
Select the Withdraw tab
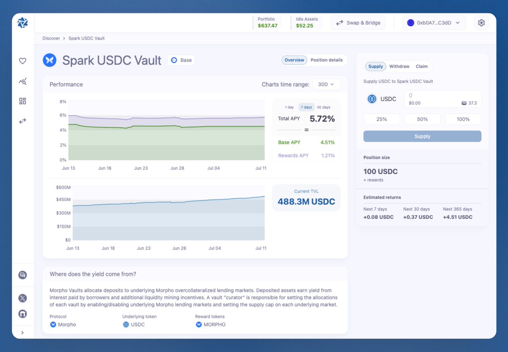click(x=399, y=67)
